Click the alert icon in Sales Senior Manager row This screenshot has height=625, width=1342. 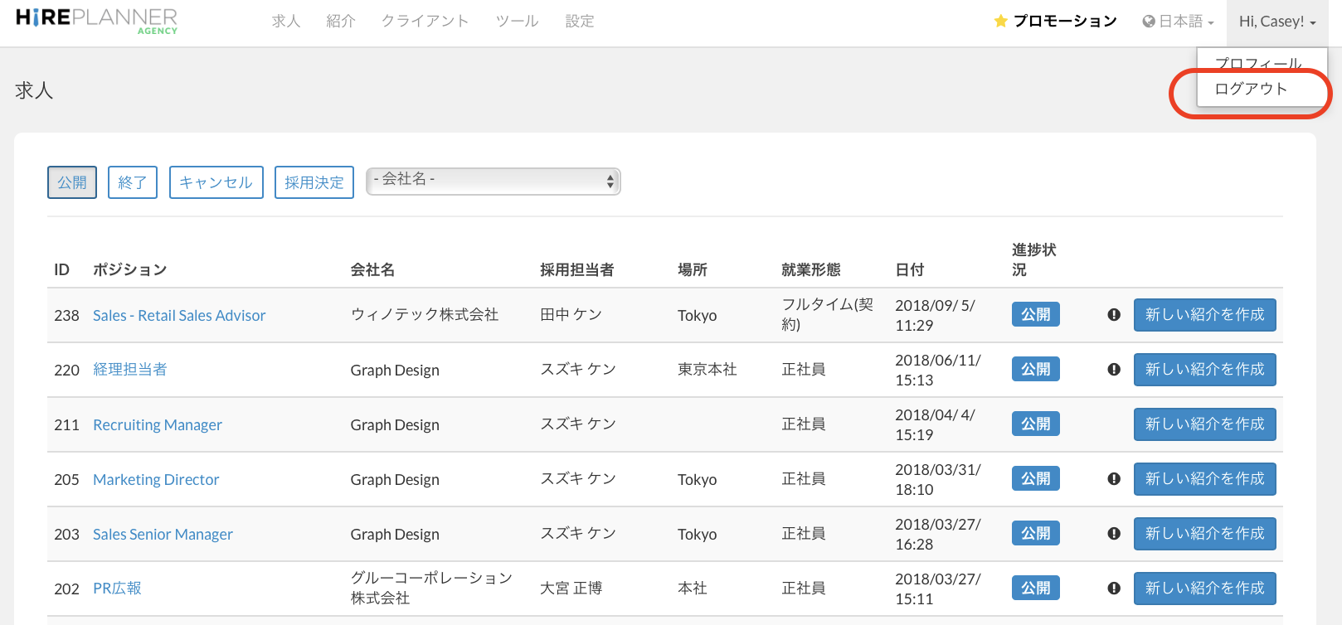pos(1114,534)
